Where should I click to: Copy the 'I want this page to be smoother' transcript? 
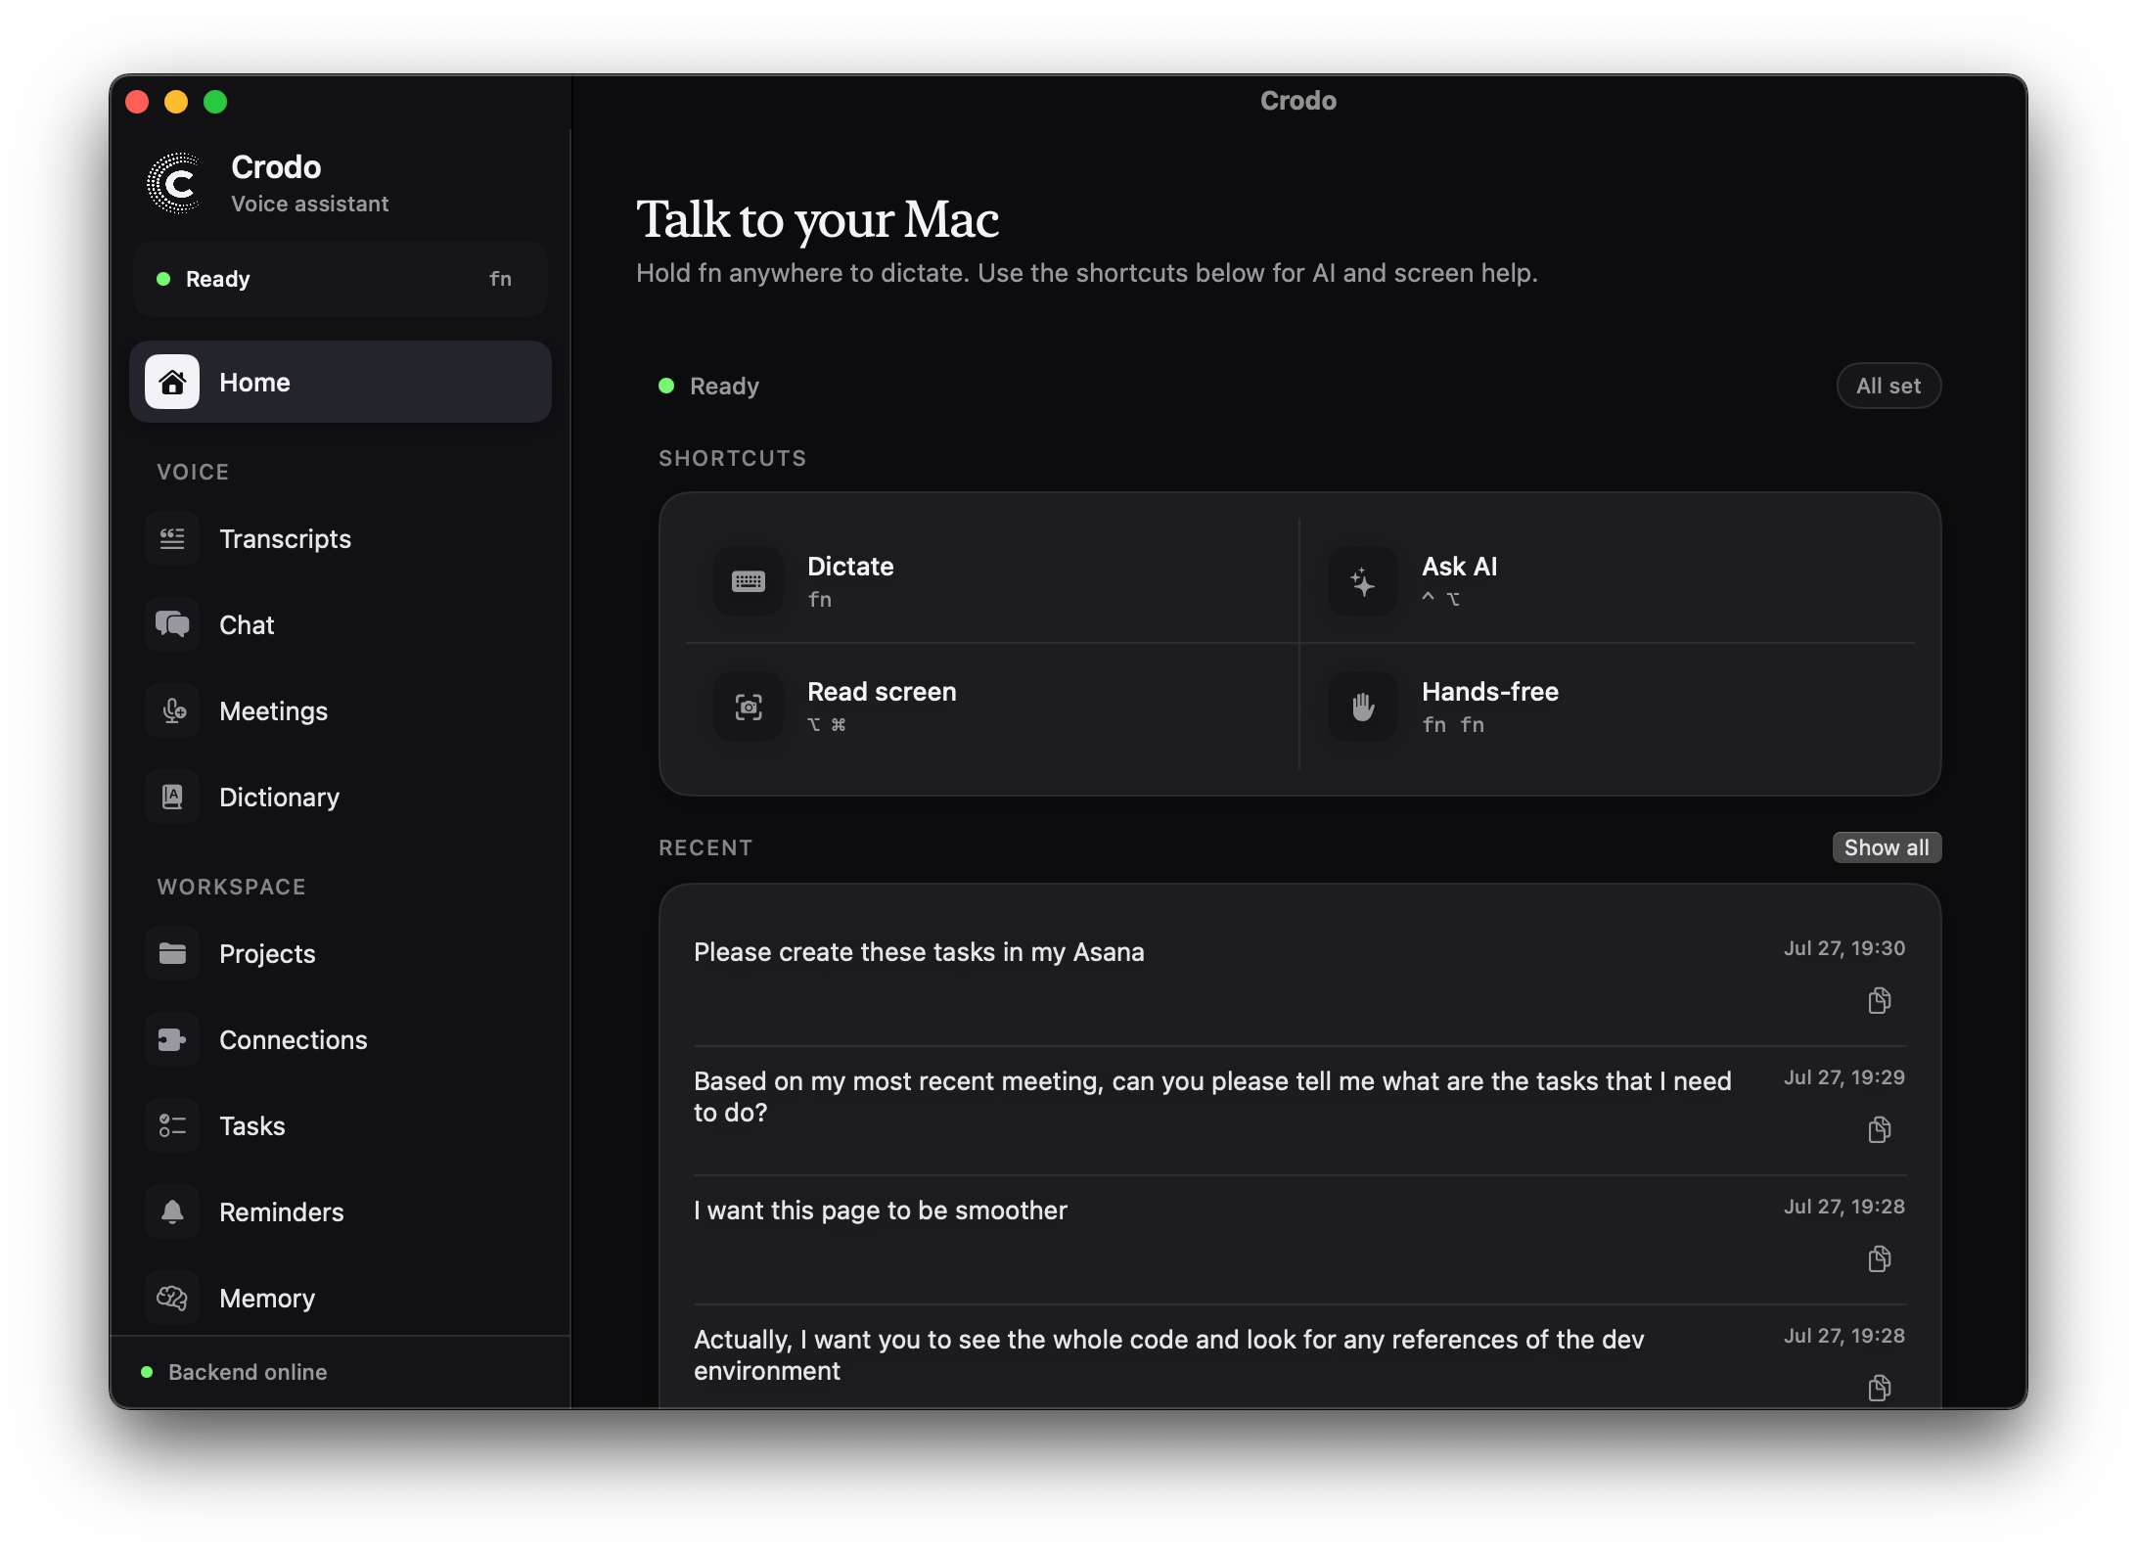[x=1880, y=1258]
